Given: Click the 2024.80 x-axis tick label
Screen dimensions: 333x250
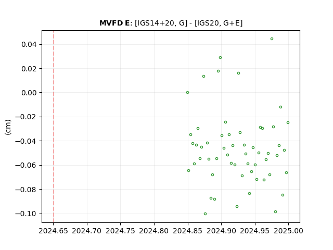Looking at the screenshot, I should [154, 231].
